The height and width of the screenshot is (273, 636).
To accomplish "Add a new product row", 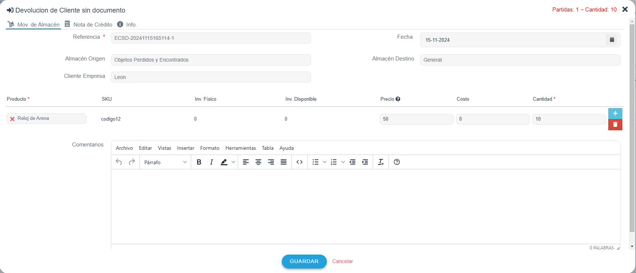I will pos(615,113).
